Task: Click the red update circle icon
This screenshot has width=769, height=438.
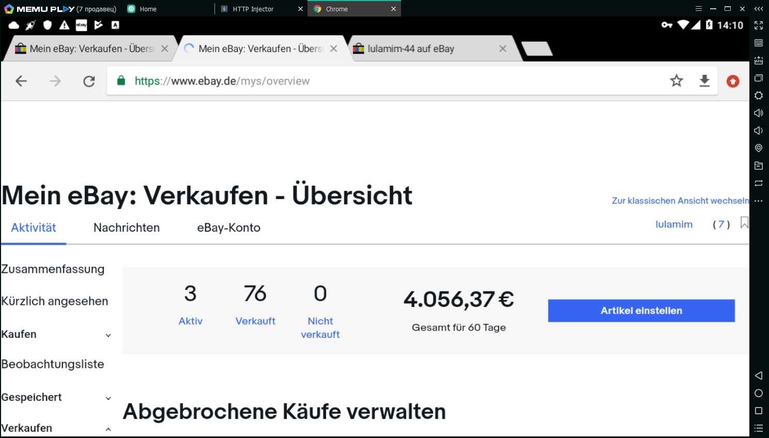Action: 733,81
